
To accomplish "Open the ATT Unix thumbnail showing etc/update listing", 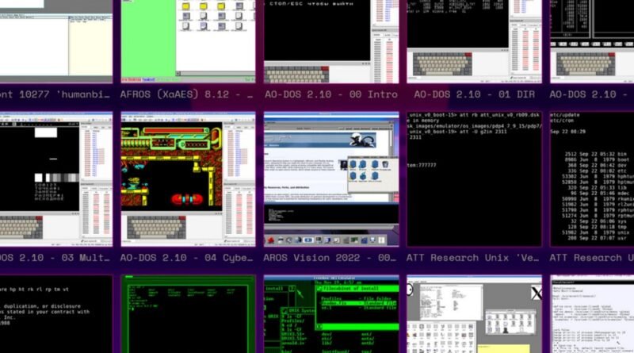I will (x=592, y=179).
